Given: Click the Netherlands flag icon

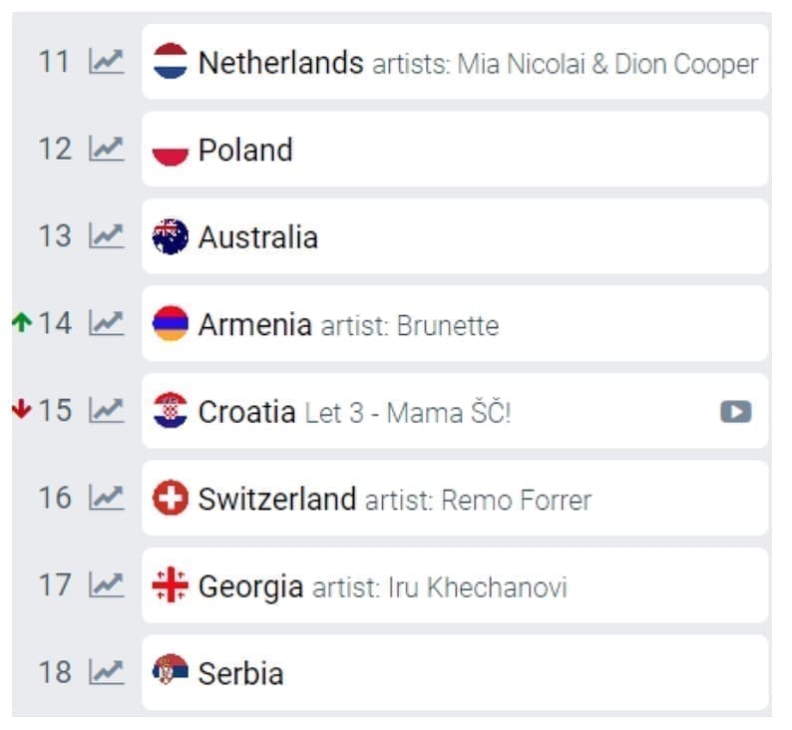Looking at the screenshot, I should [171, 62].
